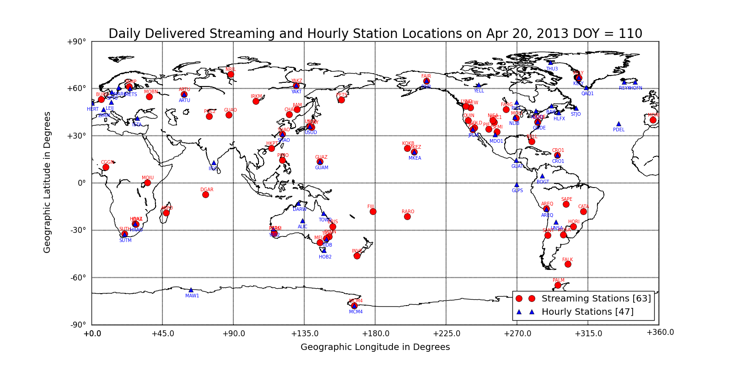Select the THU3 blue triangle marker
Image resolution: width=732 pixels, height=366 pixels.
tap(550, 63)
